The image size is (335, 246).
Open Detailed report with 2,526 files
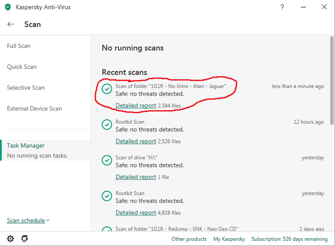[136, 141]
